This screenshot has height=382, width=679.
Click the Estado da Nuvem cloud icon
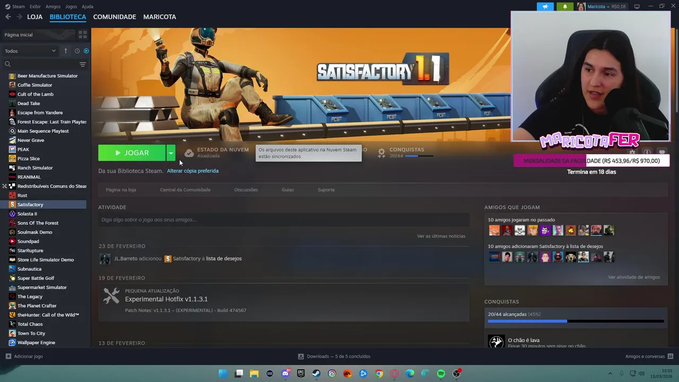(x=189, y=153)
